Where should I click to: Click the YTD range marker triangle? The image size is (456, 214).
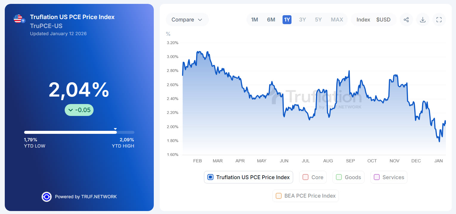115,129
